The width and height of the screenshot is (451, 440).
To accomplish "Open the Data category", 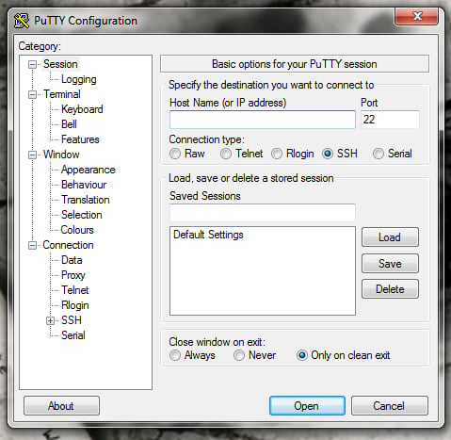I will coord(72,260).
